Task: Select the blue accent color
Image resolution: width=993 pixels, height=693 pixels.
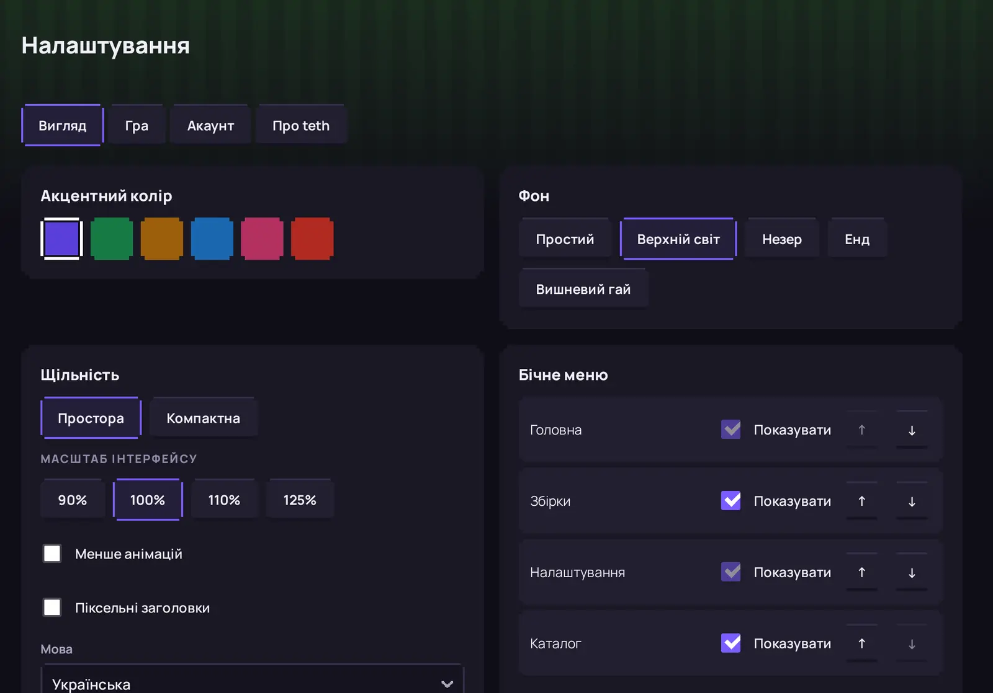Action: tap(212, 239)
